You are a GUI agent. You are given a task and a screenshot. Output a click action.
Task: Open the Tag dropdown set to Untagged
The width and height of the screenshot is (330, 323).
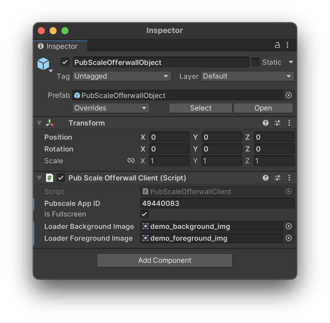[122, 76]
